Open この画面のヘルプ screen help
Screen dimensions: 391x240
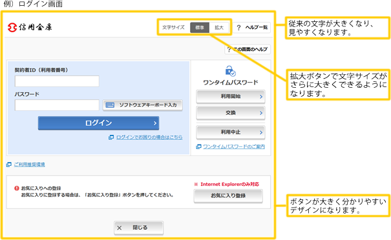tap(248, 49)
